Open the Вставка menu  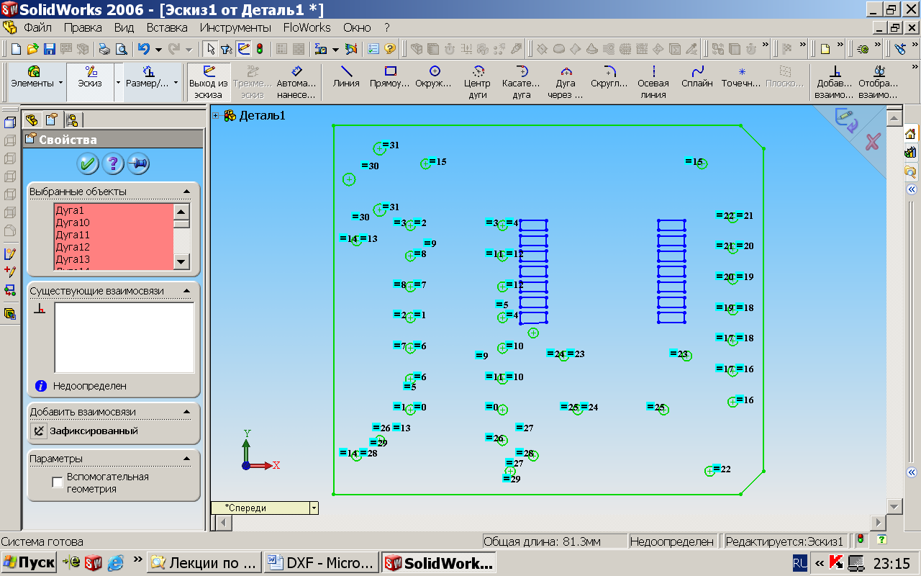pos(167,27)
